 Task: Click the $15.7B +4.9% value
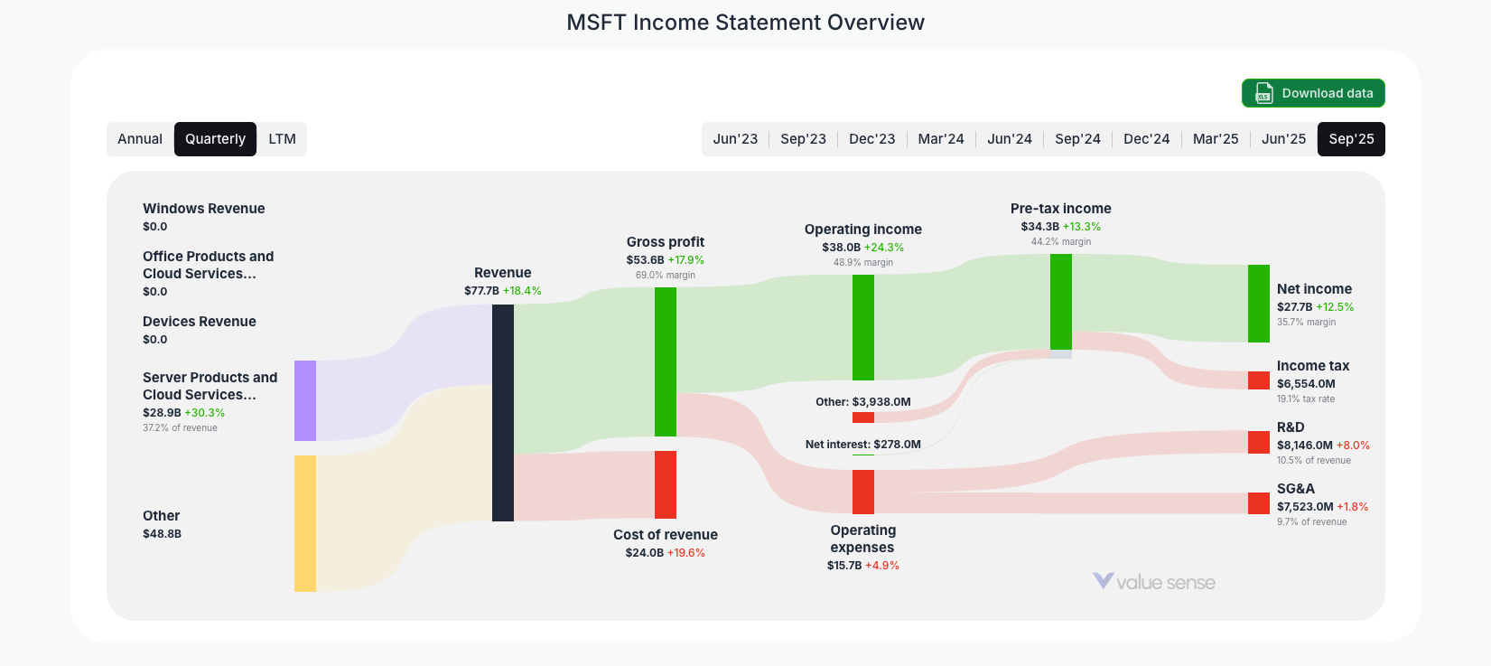pyautogui.click(x=863, y=566)
